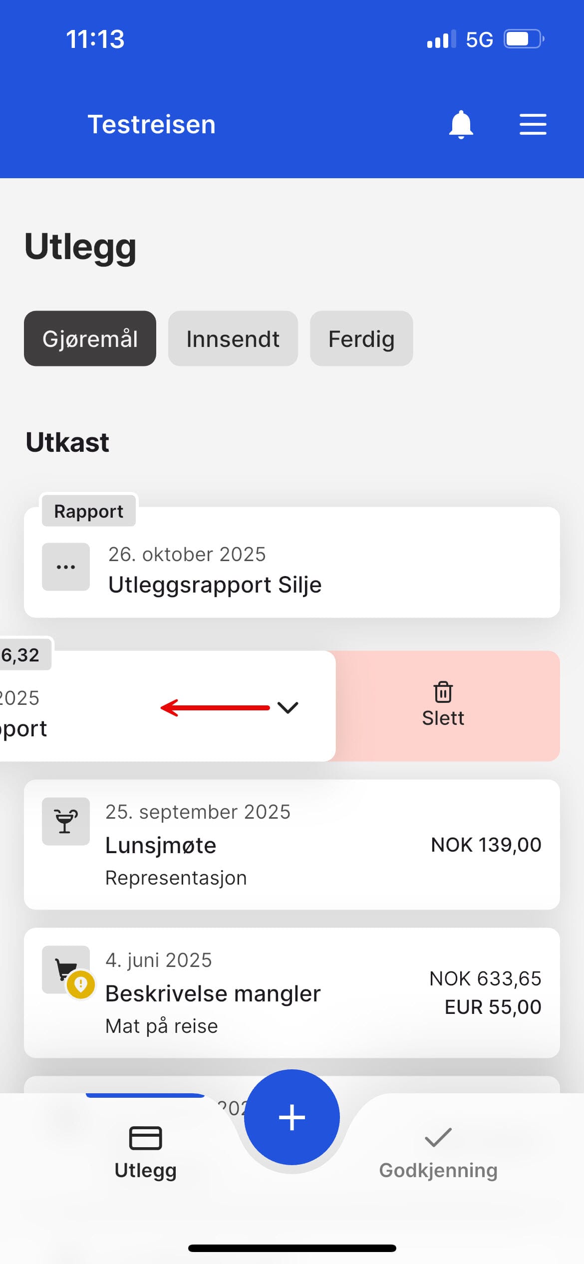584x1264 pixels.
Task: Switch to the Ferdig filter
Action: coord(361,339)
